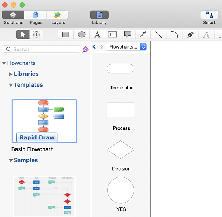
Task: Click the Templates label
Action: pos(28,85)
